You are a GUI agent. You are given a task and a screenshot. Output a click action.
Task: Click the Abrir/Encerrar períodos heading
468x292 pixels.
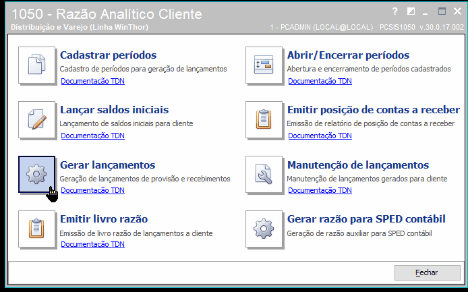click(x=349, y=55)
